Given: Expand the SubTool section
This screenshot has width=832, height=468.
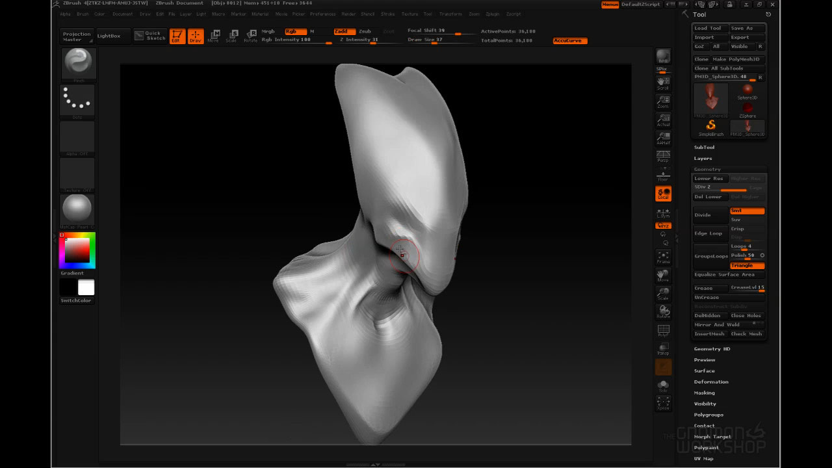Looking at the screenshot, I should click(704, 148).
